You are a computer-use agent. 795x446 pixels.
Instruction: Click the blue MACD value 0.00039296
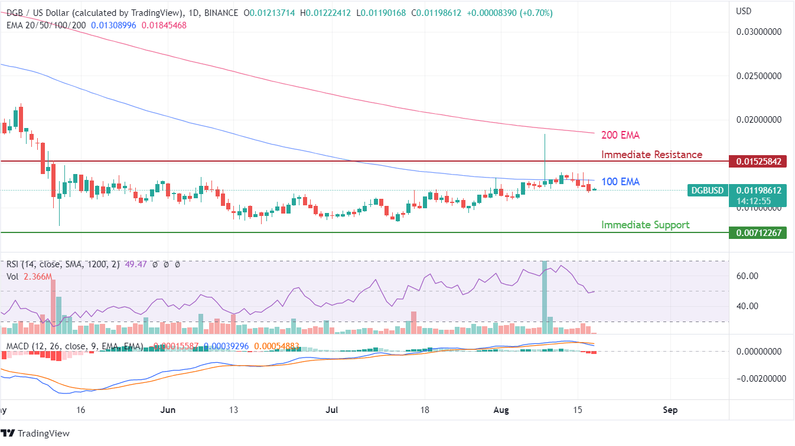click(x=227, y=345)
